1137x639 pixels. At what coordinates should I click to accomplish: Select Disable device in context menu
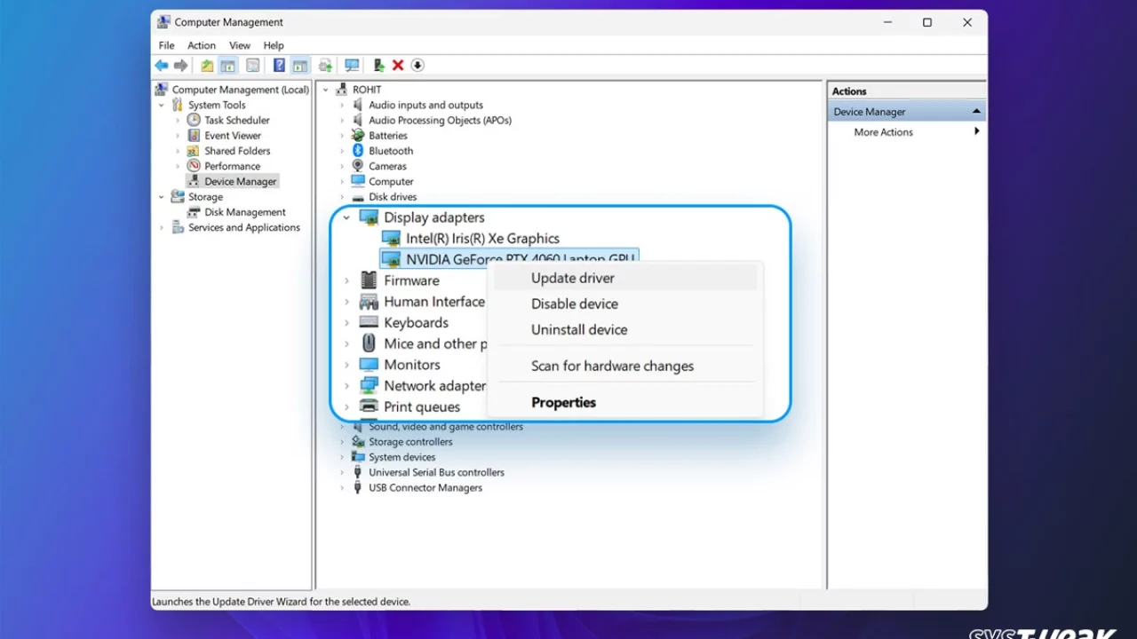point(574,304)
